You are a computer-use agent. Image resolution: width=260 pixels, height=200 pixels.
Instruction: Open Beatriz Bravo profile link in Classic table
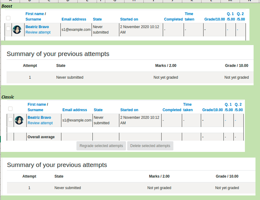[x=39, y=117]
